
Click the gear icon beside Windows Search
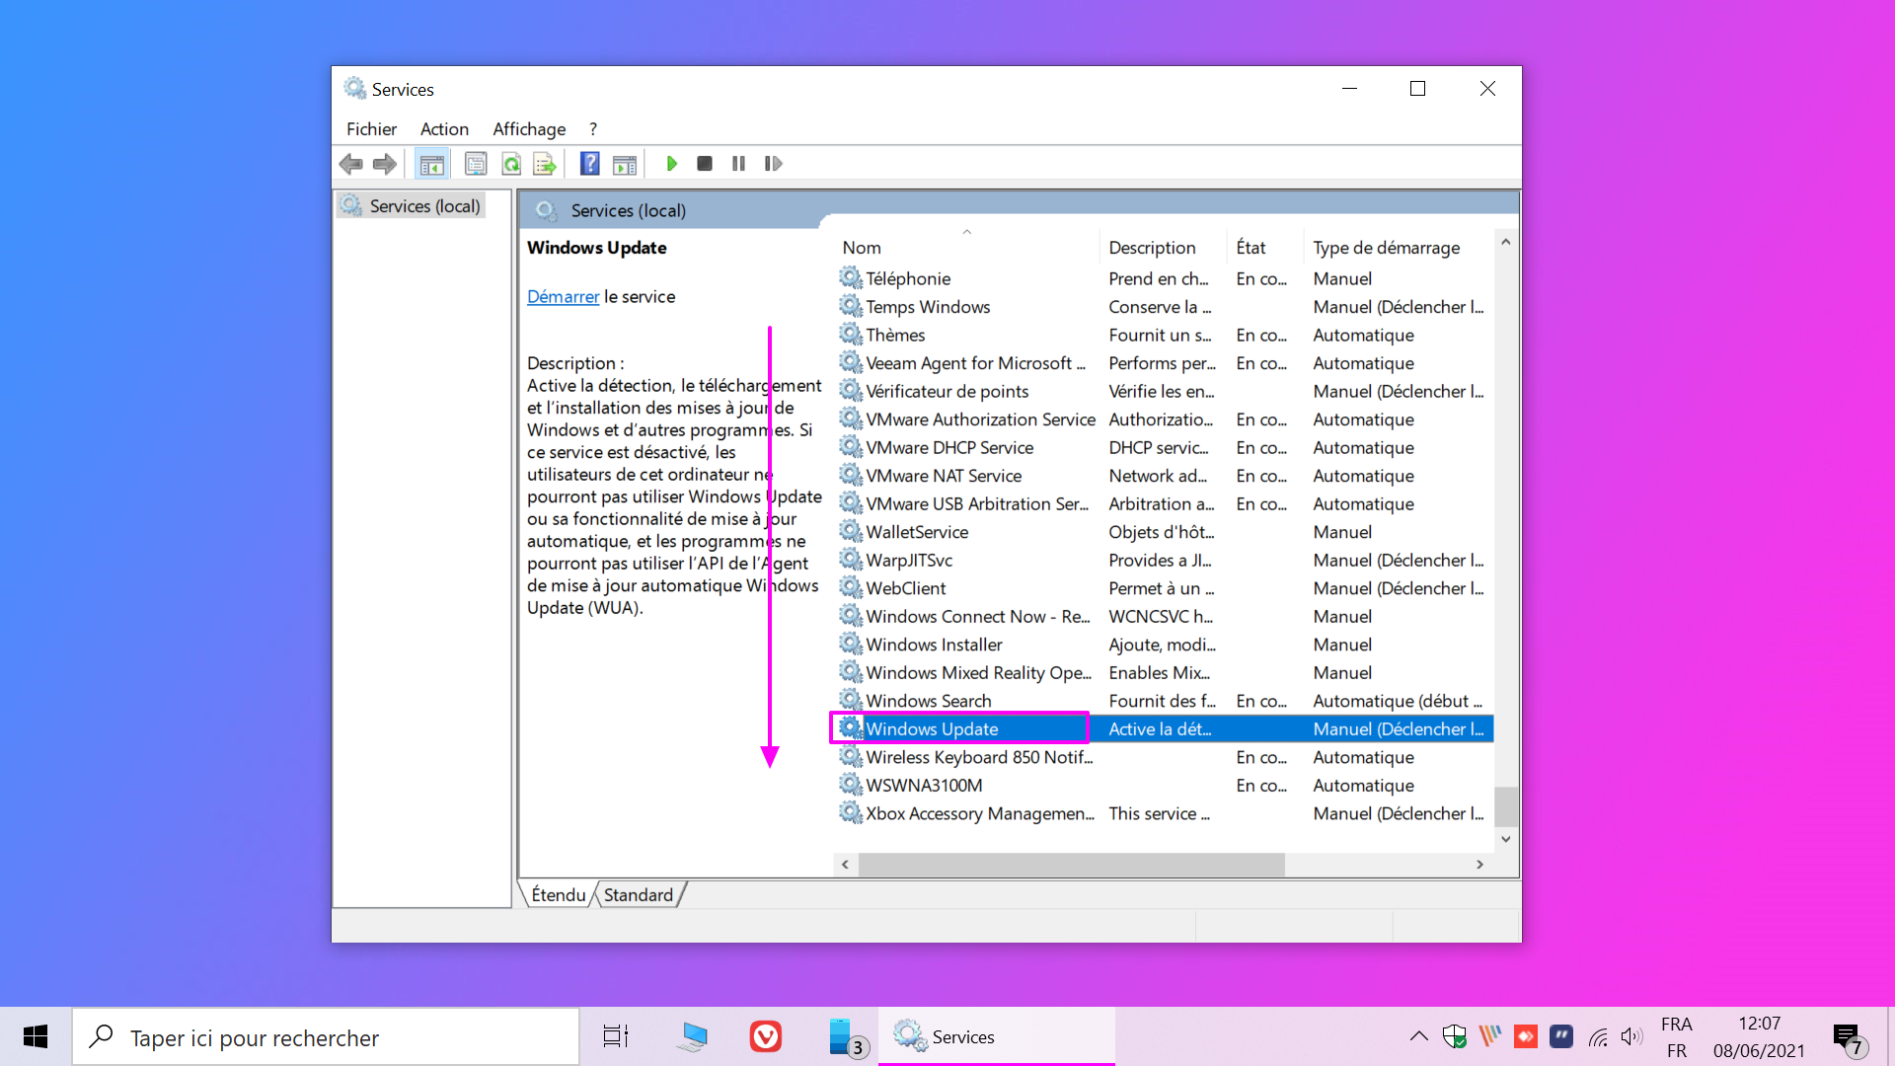pyautogui.click(x=851, y=700)
